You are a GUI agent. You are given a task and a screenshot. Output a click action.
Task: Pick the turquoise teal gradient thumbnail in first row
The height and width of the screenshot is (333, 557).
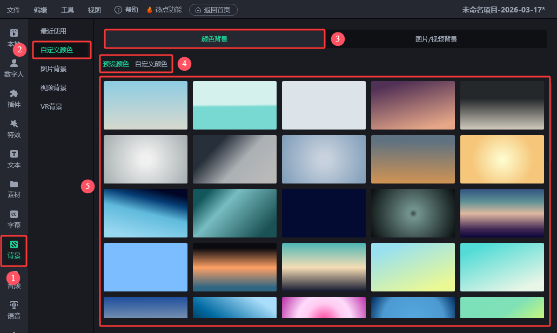click(x=234, y=105)
